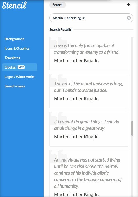
Task: Click the NEW badge next to Quotes
Action: [x=21, y=67]
